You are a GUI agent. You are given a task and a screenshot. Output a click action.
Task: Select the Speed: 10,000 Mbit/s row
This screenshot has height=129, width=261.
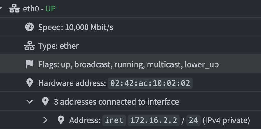[x=130, y=27]
